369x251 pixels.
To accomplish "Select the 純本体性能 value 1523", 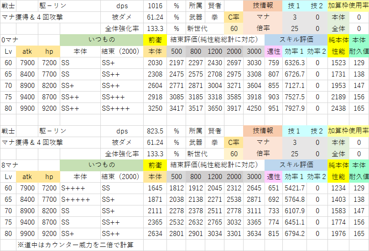I will 338,63.
